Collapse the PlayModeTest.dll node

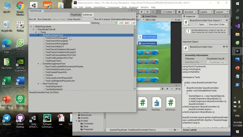33,29
